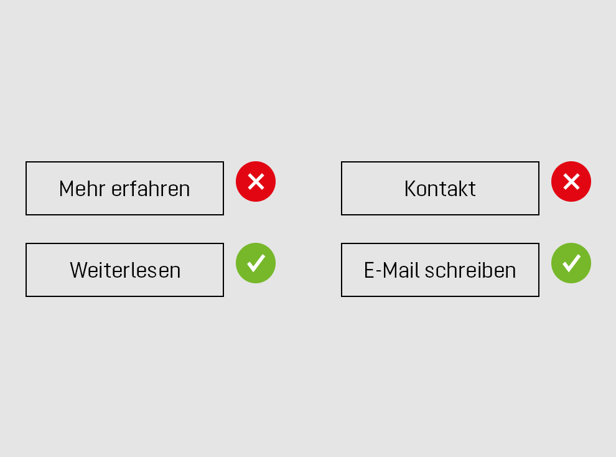Image resolution: width=616 pixels, height=457 pixels.
Task: Choose the Weiterlesen outlined box
Action: coord(124,270)
